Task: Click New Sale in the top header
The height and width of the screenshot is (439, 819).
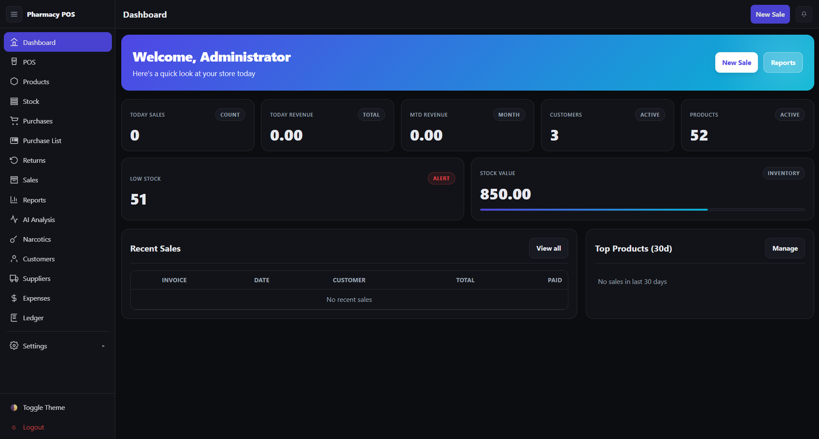Action: coord(770,14)
